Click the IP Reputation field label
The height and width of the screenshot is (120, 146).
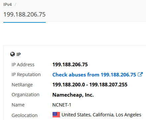[26, 75]
